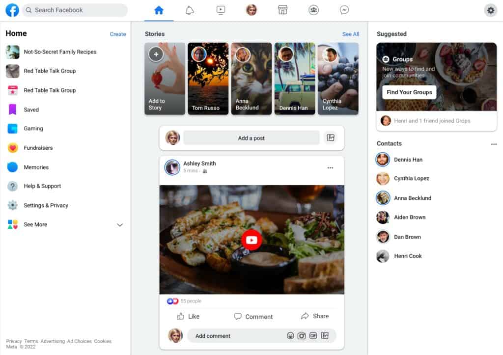Open the Watch video tab icon
The width and height of the screenshot is (503, 355).
pyautogui.click(x=221, y=10)
